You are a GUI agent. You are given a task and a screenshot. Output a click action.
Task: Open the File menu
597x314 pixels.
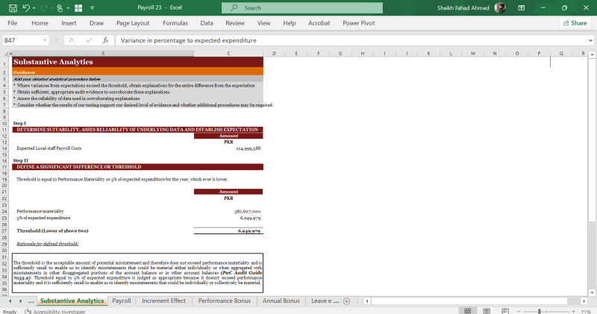(x=12, y=23)
